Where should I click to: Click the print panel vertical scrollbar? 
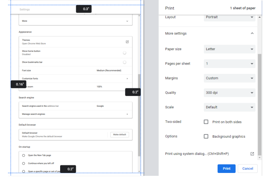[259, 104]
